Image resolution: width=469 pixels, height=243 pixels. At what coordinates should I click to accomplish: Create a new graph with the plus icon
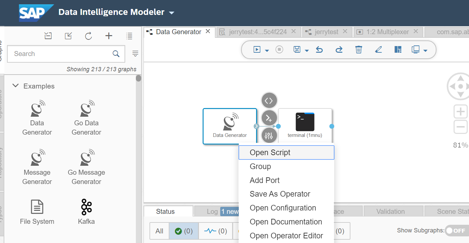tap(109, 36)
